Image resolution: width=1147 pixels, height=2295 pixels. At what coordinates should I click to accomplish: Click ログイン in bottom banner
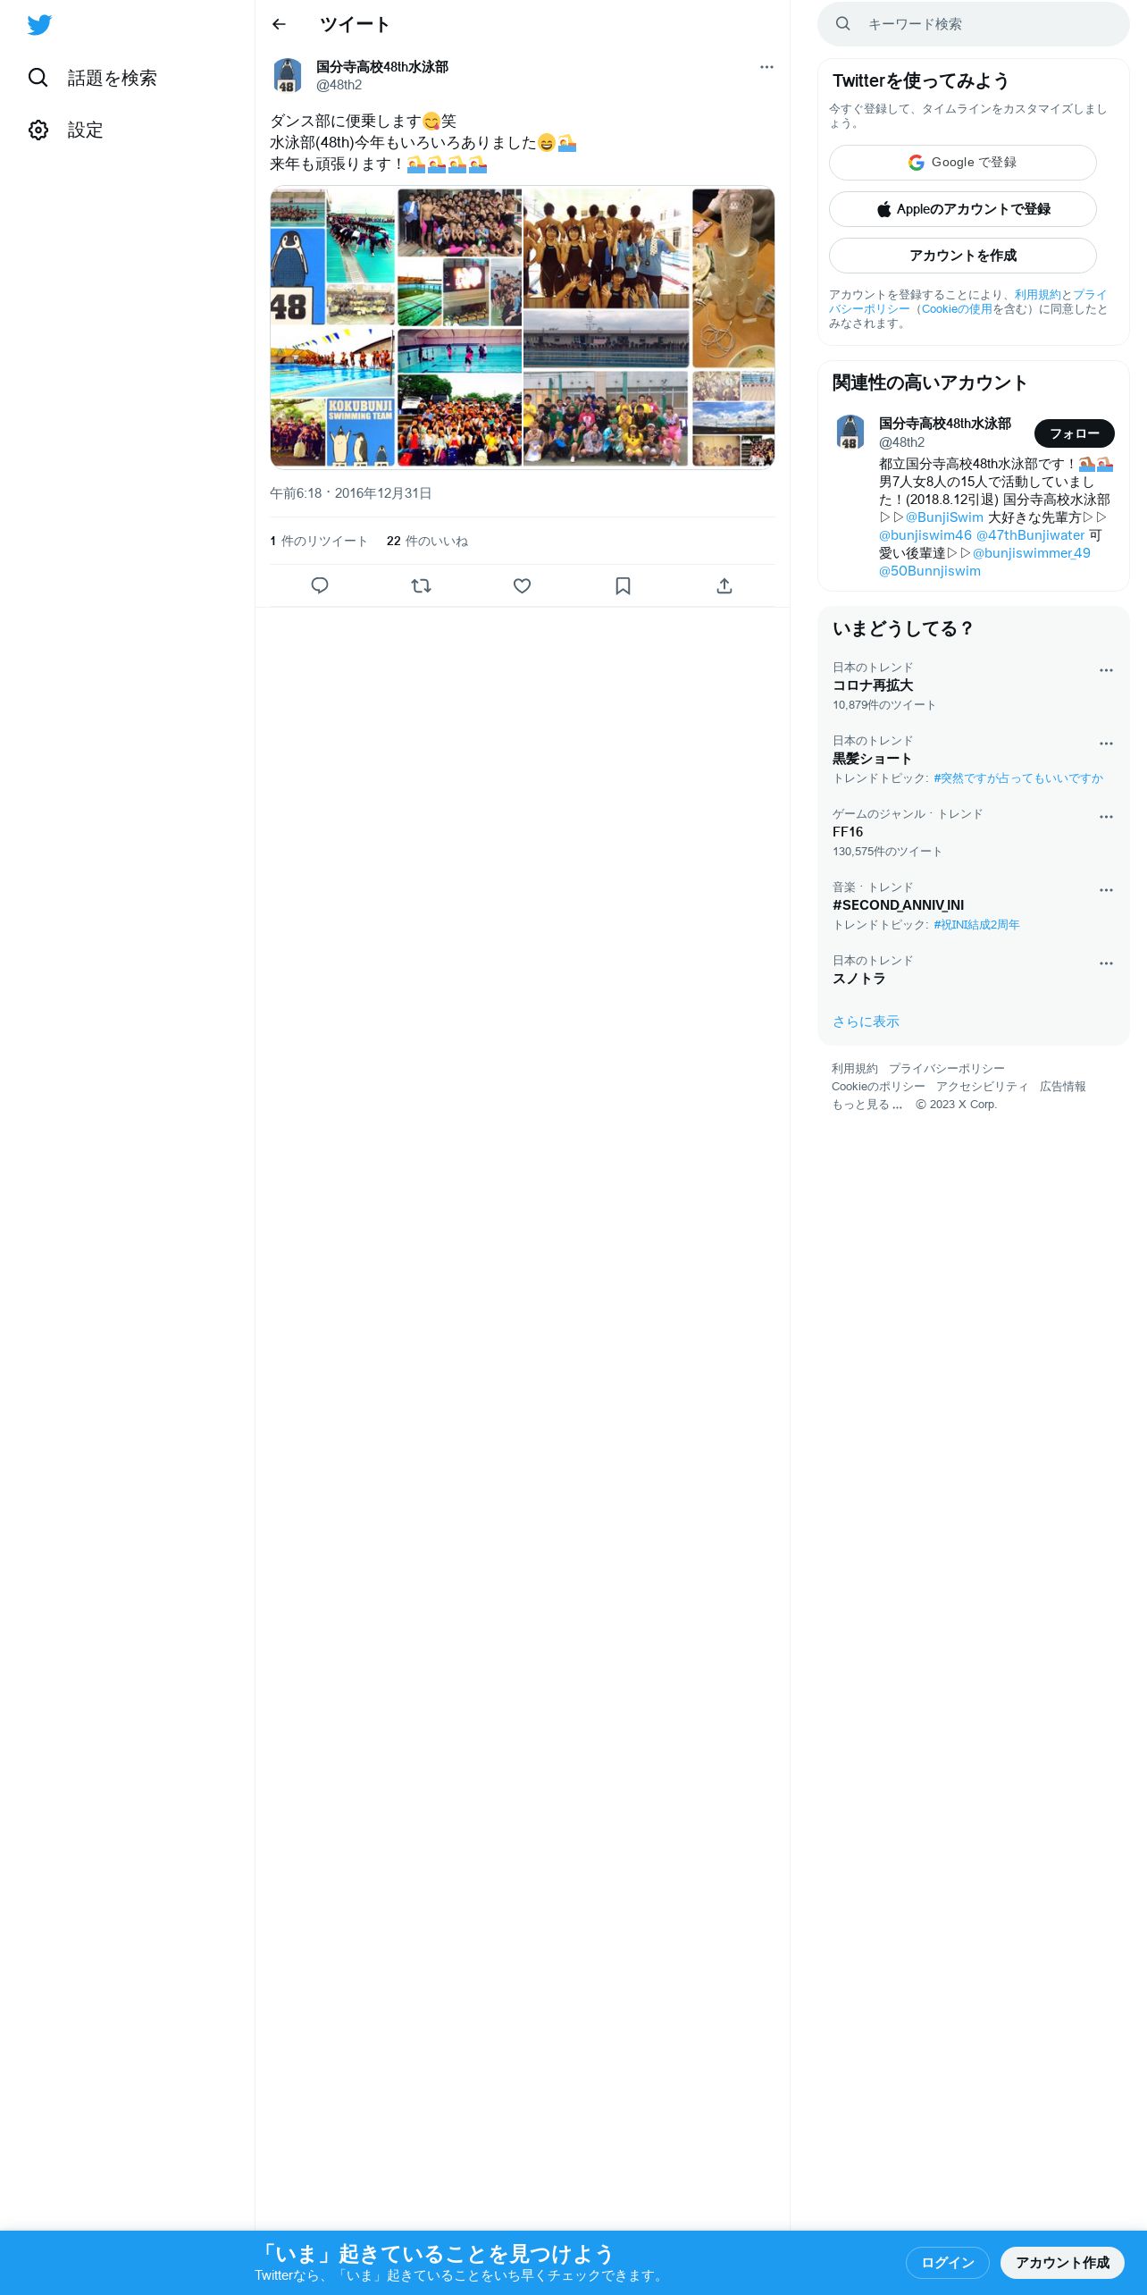[x=948, y=2263]
